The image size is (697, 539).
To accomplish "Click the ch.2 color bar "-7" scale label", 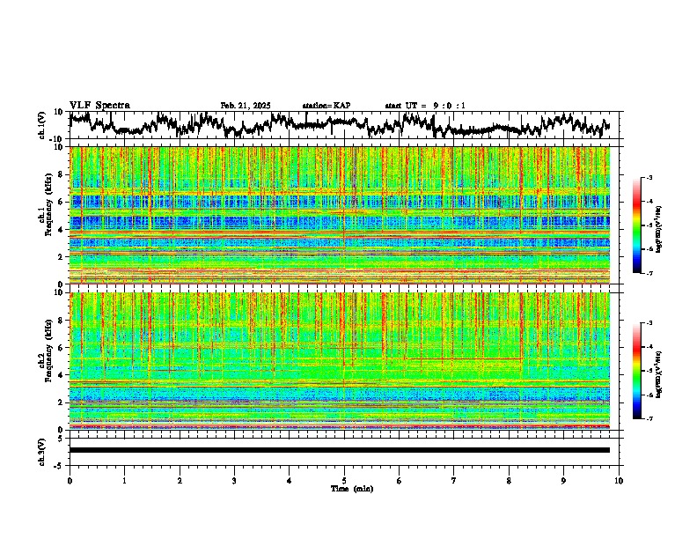I will [x=649, y=418].
